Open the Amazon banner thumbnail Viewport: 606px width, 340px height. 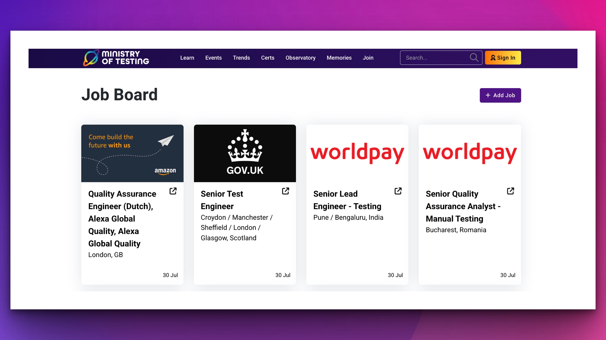pos(132,153)
